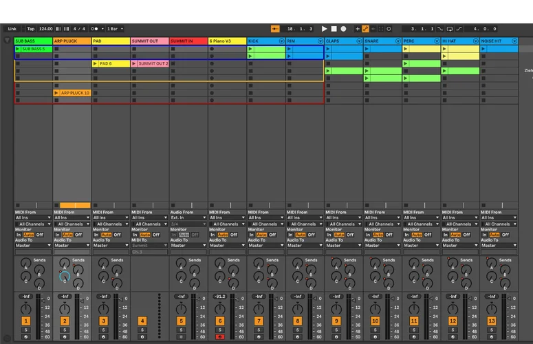Click the ARP PLUCK Send C knob
533x344 pixels.
coord(65,277)
